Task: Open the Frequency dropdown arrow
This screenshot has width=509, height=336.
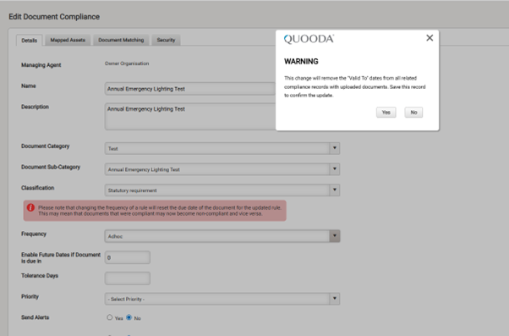Action: click(334, 236)
